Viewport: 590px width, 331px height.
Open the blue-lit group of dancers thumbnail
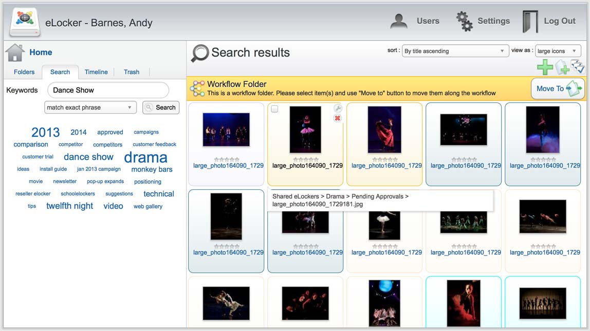(226, 130)
